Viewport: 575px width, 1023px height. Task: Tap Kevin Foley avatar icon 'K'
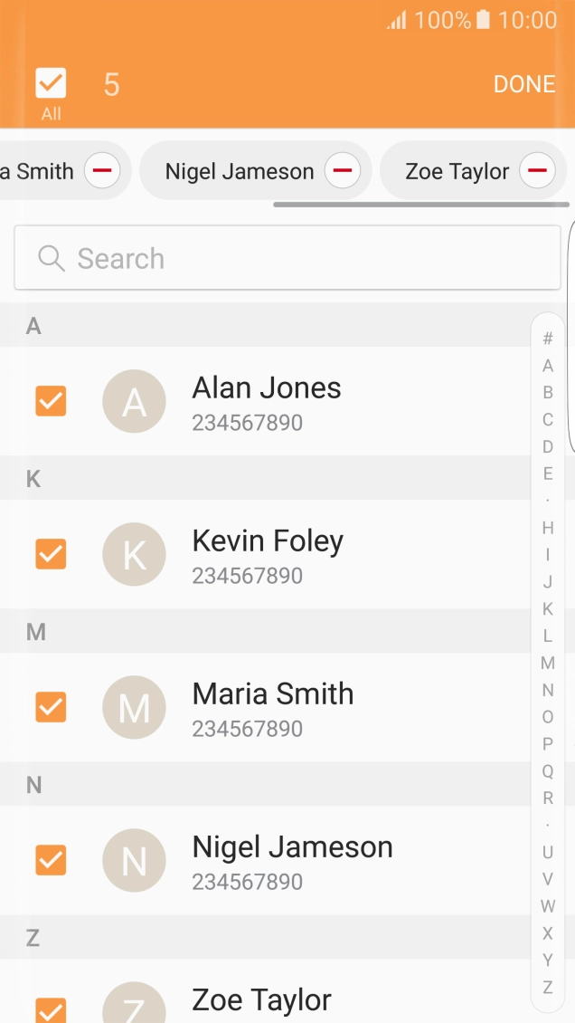click(x=134, y=554)
